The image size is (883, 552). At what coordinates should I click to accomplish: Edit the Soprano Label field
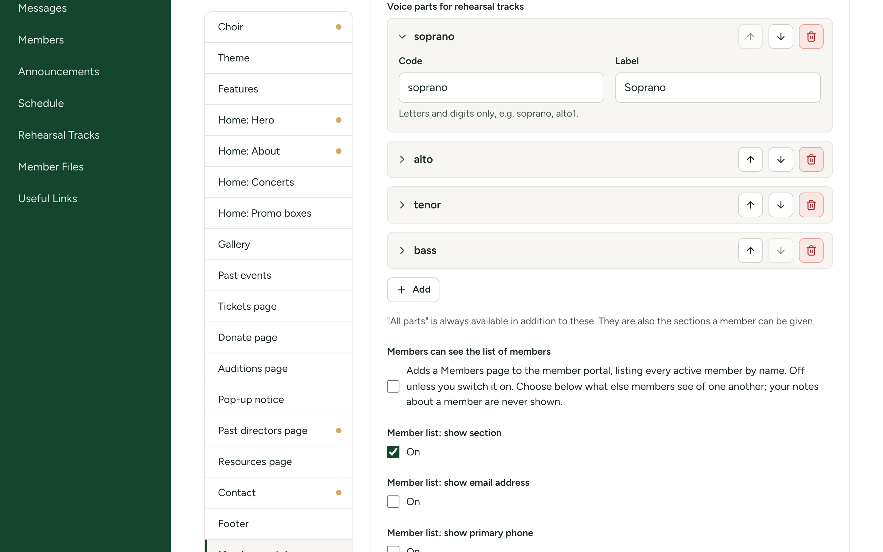tap(718, 88)
